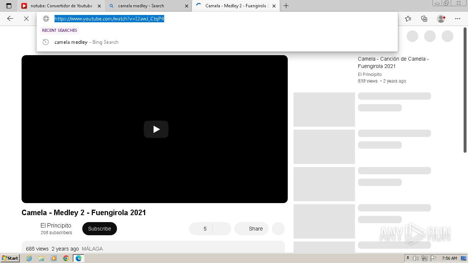Like the video showing 5 likes
The image size is (468, 263).
point(200,229)
